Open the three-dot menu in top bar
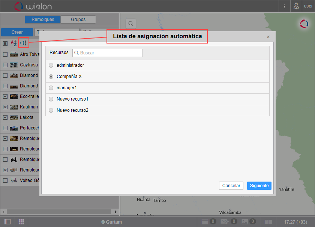Image resolution: width=315 pixels, height=227 pixels. coord(285,6)
